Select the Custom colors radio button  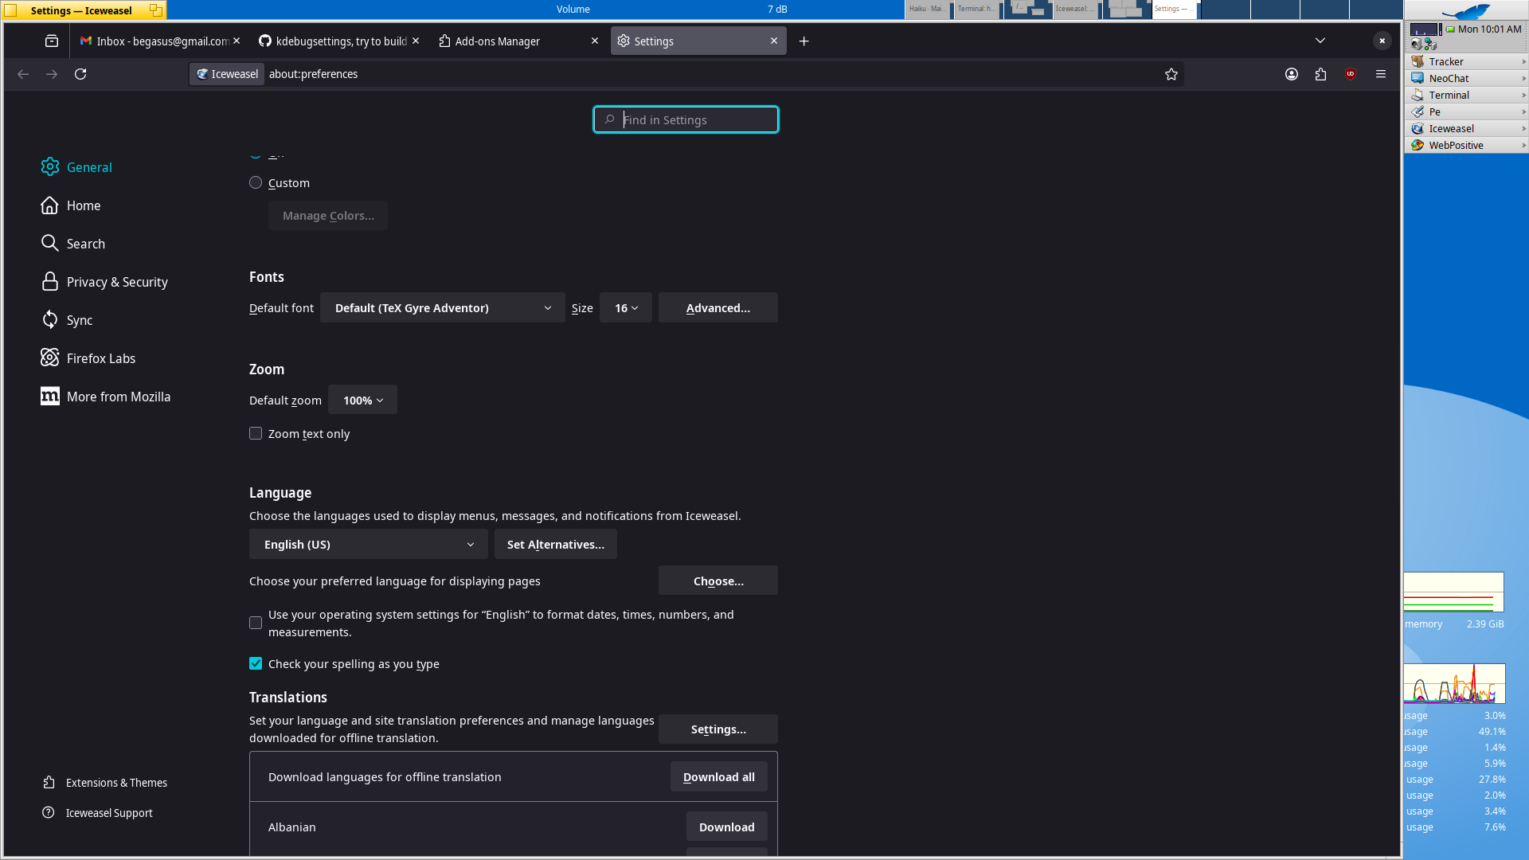[x=256, y=182]
